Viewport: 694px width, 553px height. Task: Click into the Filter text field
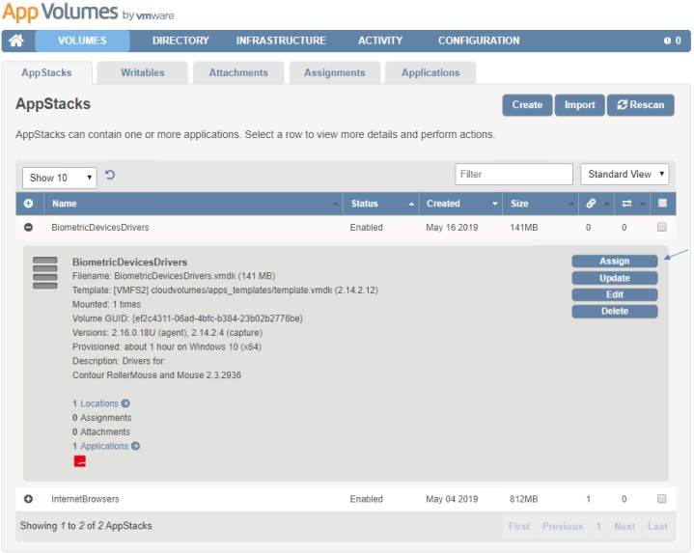click(514, 175)
